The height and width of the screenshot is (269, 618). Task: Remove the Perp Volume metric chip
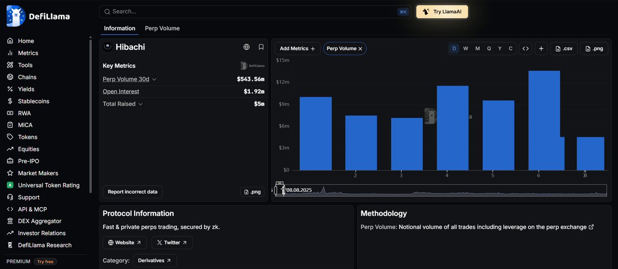[x=360, y=48]
